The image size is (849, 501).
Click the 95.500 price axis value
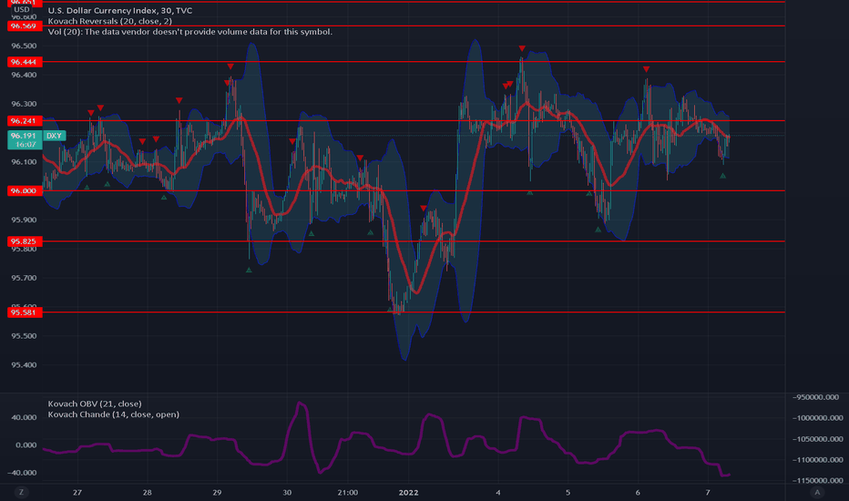24,336
